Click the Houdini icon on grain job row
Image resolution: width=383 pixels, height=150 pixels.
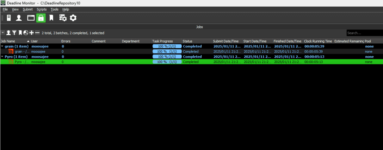click(x=11, y=52)
